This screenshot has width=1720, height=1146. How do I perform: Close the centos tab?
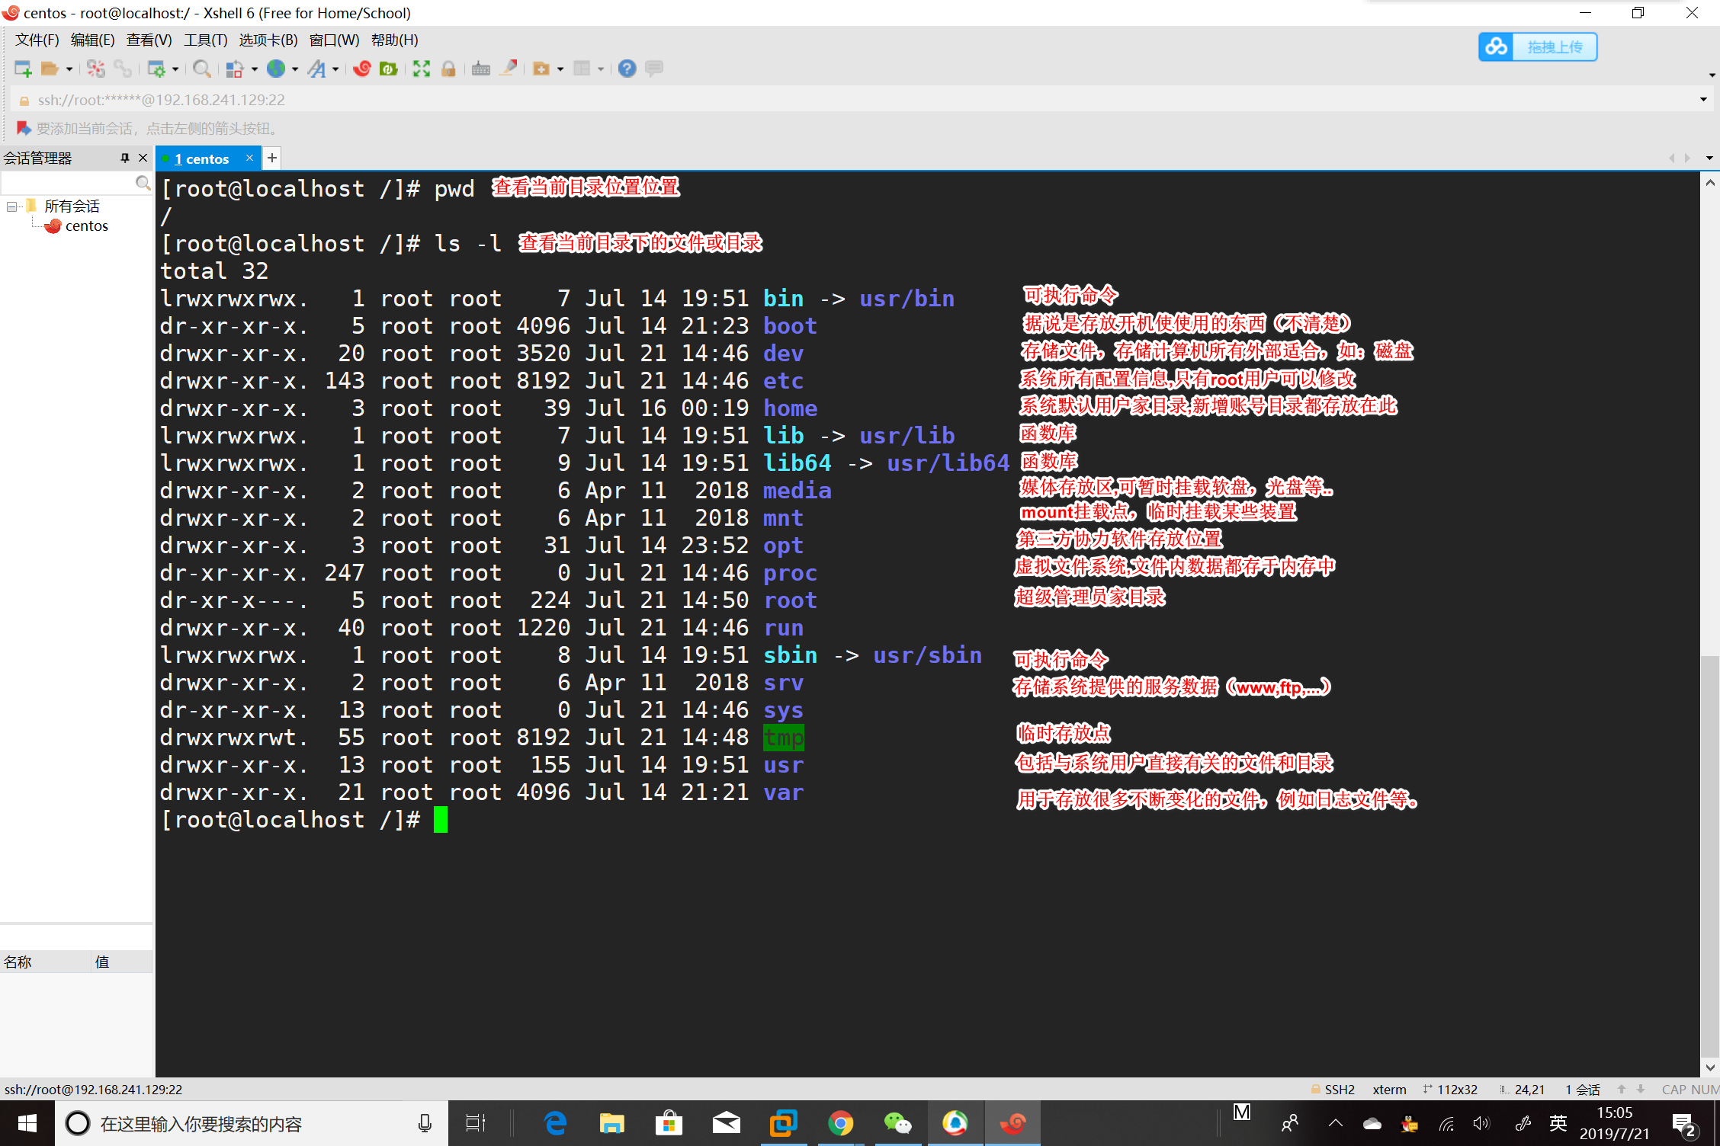(249, 158)
